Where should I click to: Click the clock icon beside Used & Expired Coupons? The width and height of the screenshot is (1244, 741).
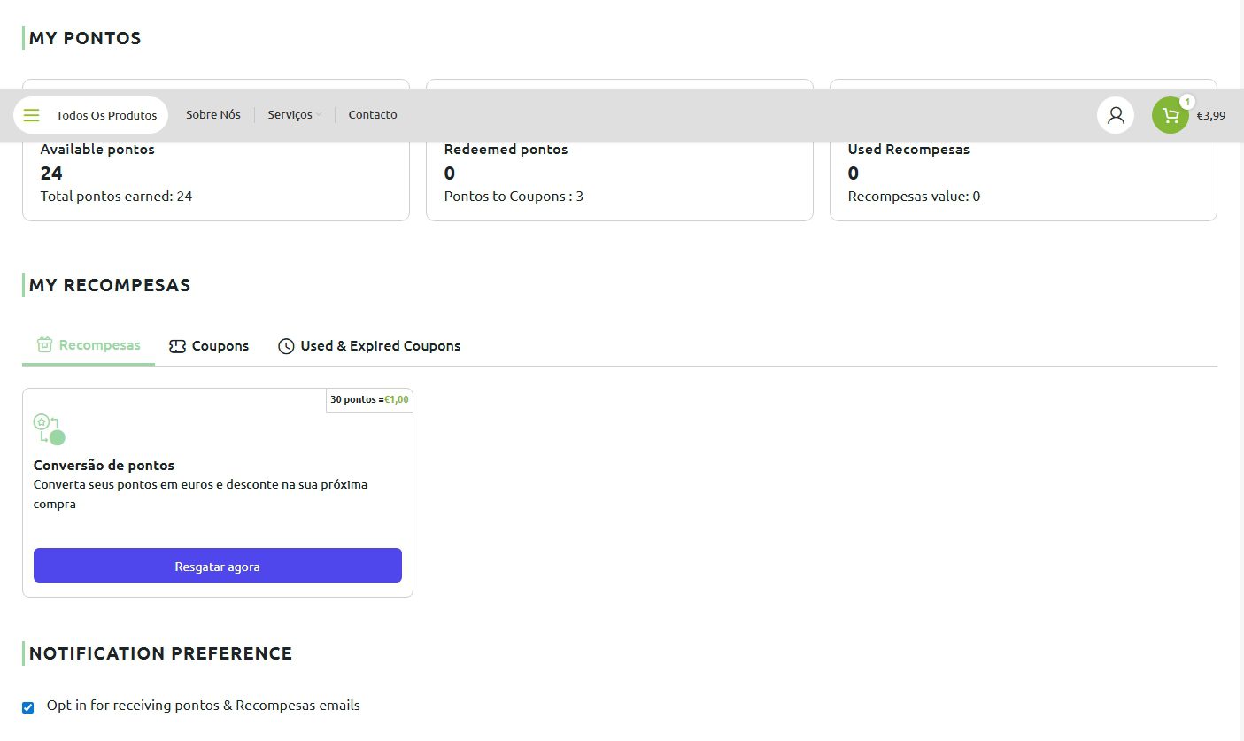pyautogui.click(x=286, y=346)
